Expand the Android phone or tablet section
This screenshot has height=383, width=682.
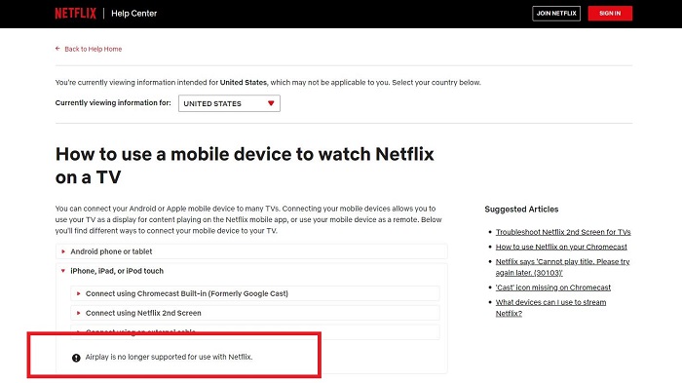coord(251,251)
